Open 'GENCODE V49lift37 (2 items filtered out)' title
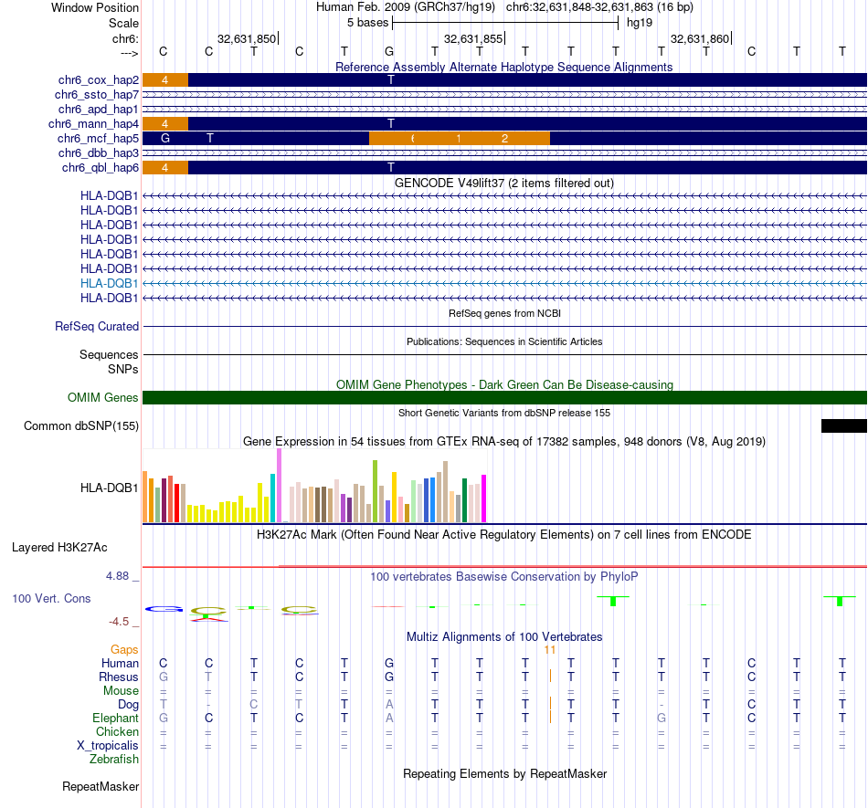Image resolution: width=868 pixels, height=808 pixels. coord(504,184)
